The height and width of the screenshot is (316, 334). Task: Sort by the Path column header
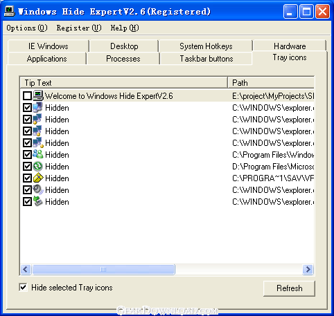271,82
